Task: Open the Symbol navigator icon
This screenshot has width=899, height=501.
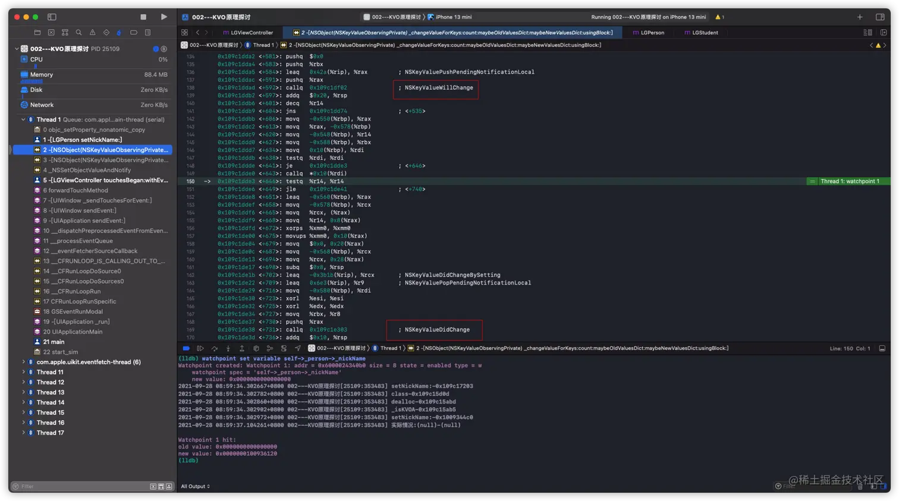Action: (x=65, y=33)
